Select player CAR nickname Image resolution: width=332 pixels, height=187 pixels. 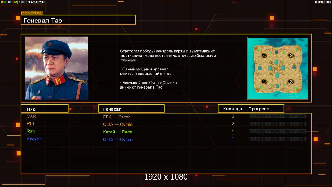tap(31, 116)
